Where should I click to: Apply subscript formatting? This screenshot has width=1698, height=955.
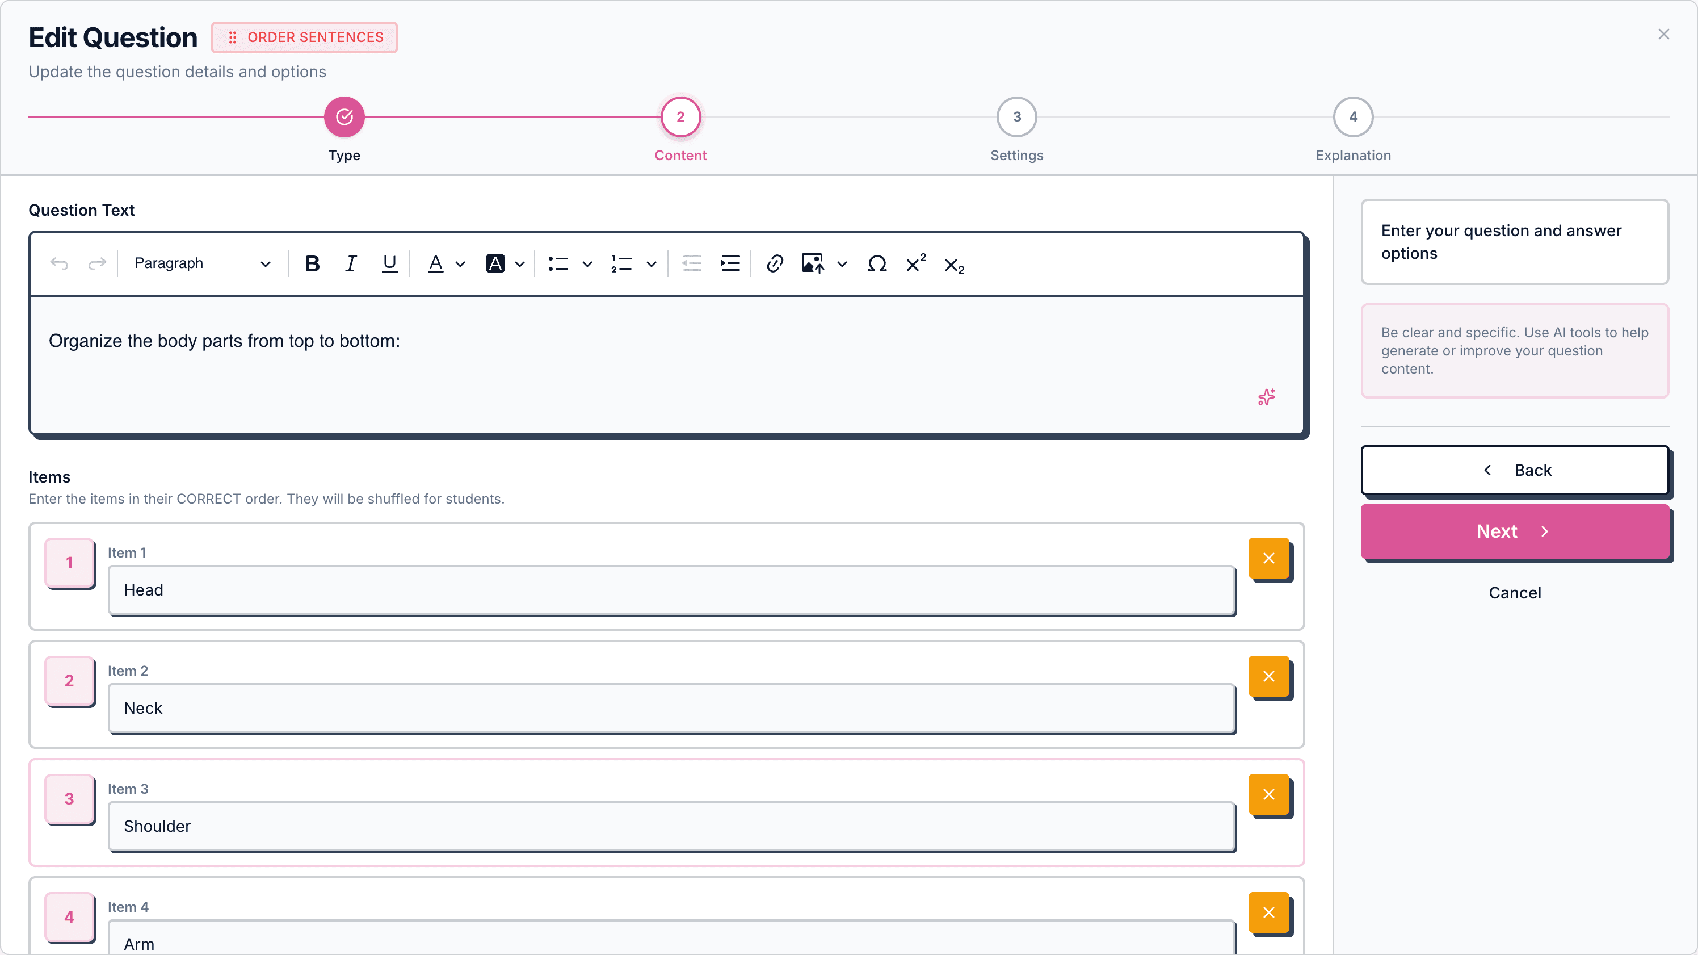(x=954, y=265)
